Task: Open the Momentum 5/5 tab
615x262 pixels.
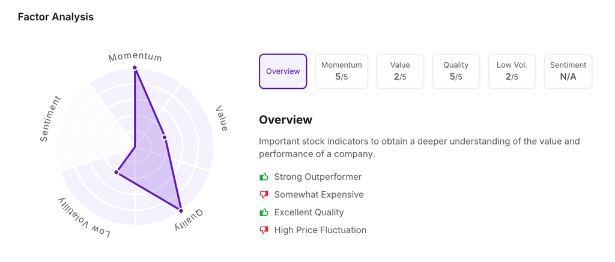Action: point(341,71)
